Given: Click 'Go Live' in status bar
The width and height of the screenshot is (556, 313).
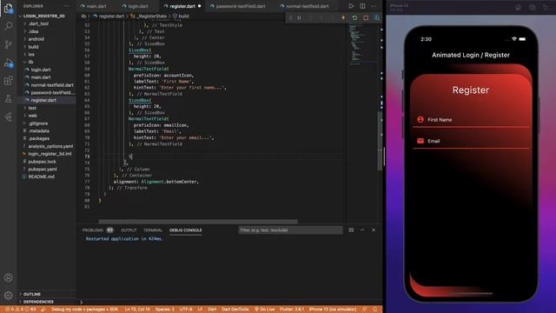Looking at the screenshot, I should (264, 310).
